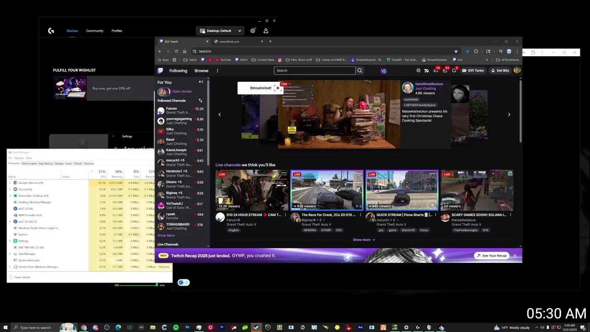Switch to Task Manager Startup tab
590x332 pixels.
[59, 163]
